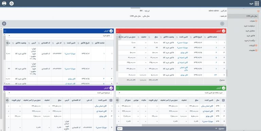Sort blue panel by کد ملی
The image size is (261, 131).
pos(53,43)
